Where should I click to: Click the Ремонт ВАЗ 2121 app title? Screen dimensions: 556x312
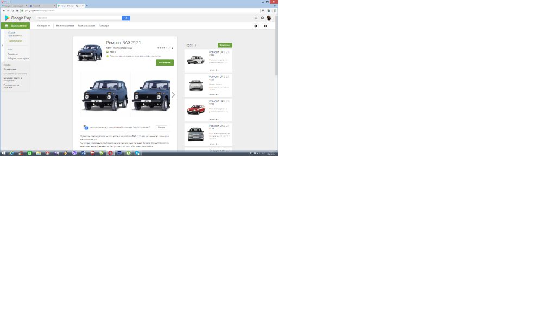click(x=123, y=43)
